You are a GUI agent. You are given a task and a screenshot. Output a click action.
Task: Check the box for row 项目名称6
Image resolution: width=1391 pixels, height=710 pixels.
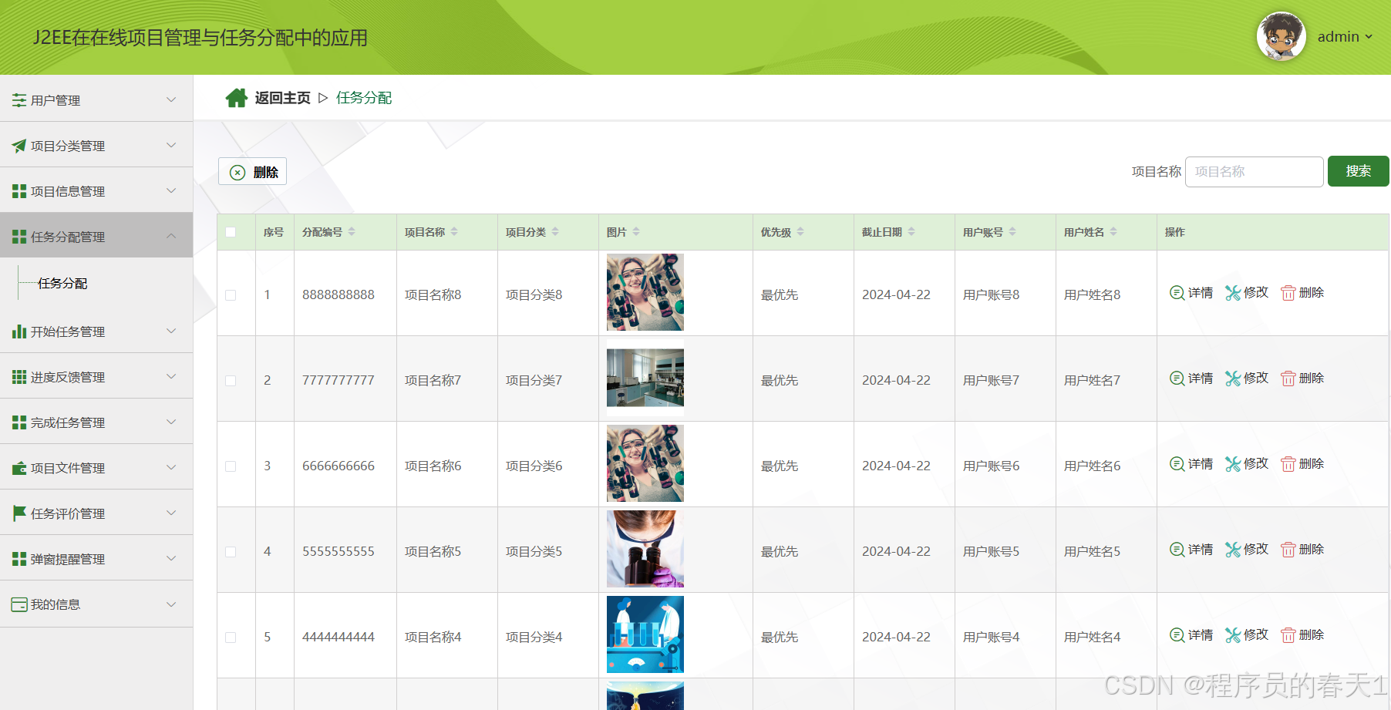pos(231,466)
